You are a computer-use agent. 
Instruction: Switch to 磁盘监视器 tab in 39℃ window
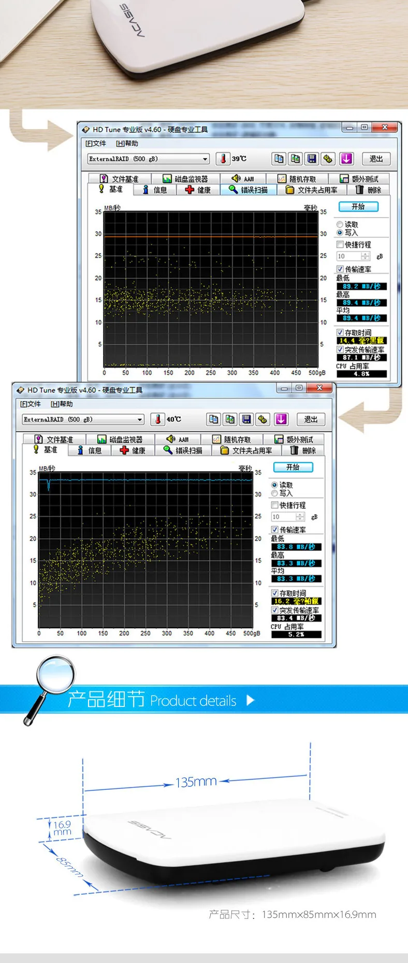click(x=185, y=179)
